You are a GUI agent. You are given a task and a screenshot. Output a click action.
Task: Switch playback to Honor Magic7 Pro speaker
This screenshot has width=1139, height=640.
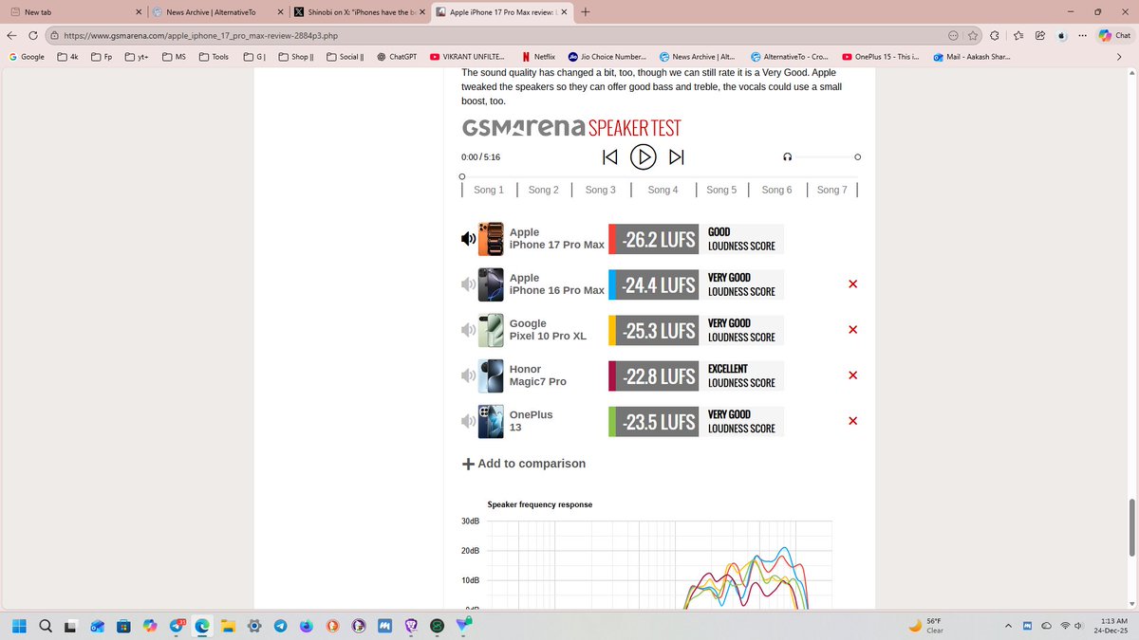click(468, 375)
